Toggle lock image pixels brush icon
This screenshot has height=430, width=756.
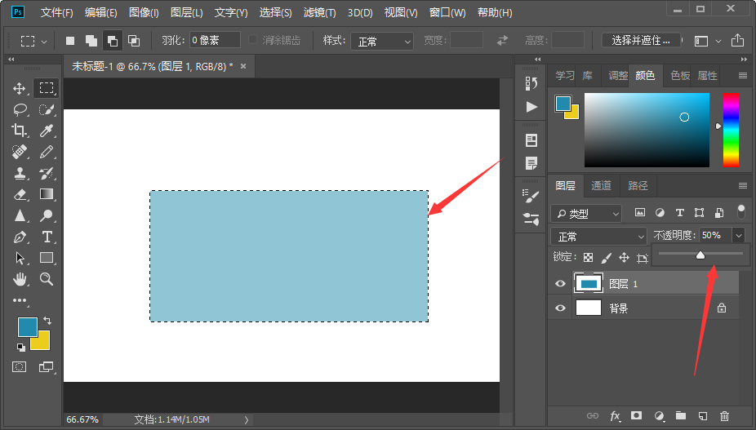[x=606, y=258]
